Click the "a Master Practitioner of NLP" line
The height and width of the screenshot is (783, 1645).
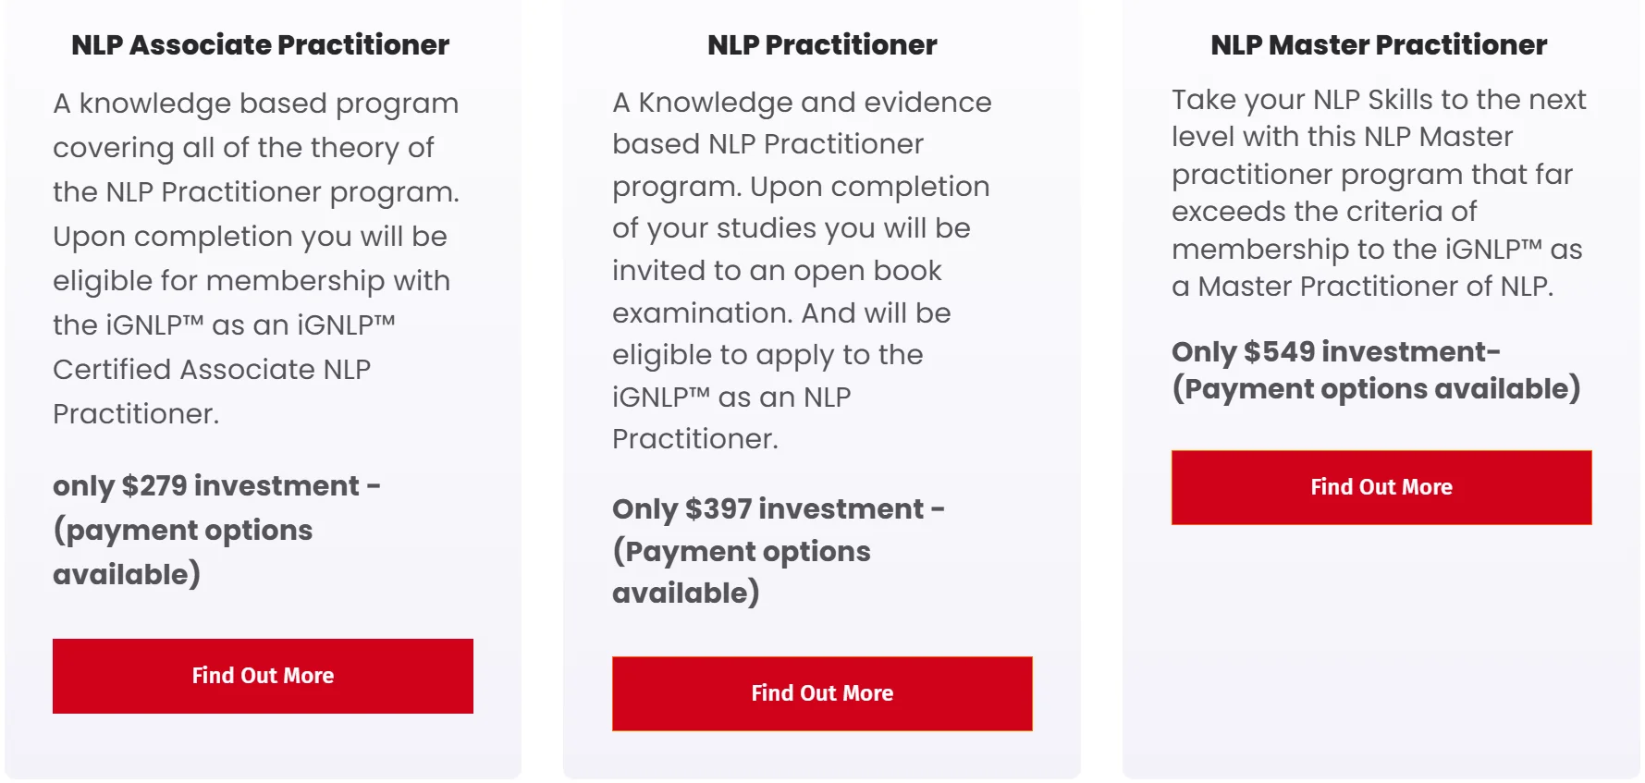coord(1362,287)
